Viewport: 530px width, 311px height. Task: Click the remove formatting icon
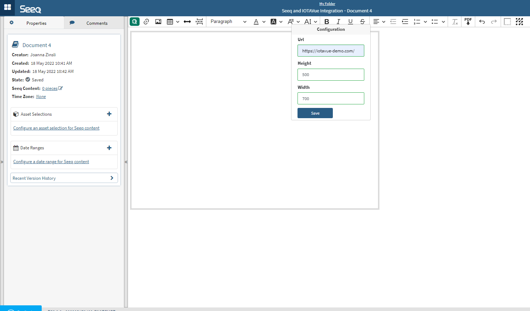pos(455,22)
